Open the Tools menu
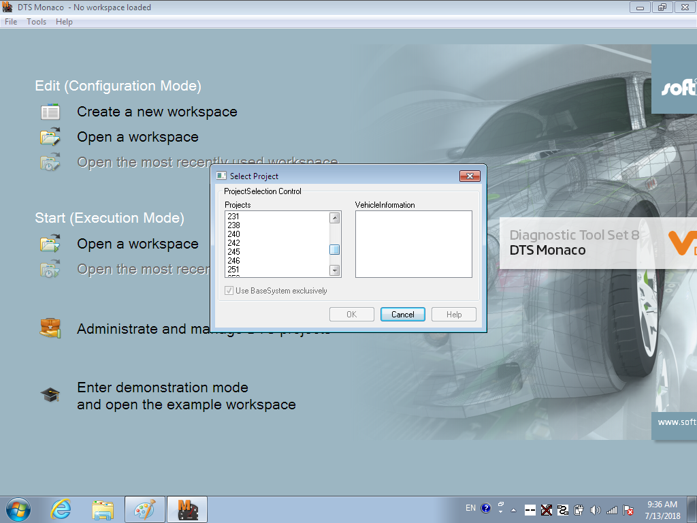This screenshot has width=697, height=523. (37, 22)
